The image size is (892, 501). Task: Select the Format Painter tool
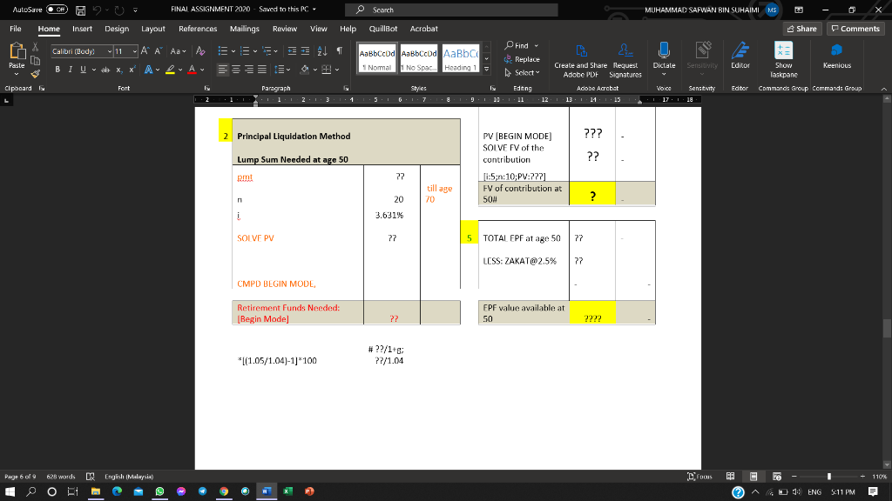click(x=35, y=73)
